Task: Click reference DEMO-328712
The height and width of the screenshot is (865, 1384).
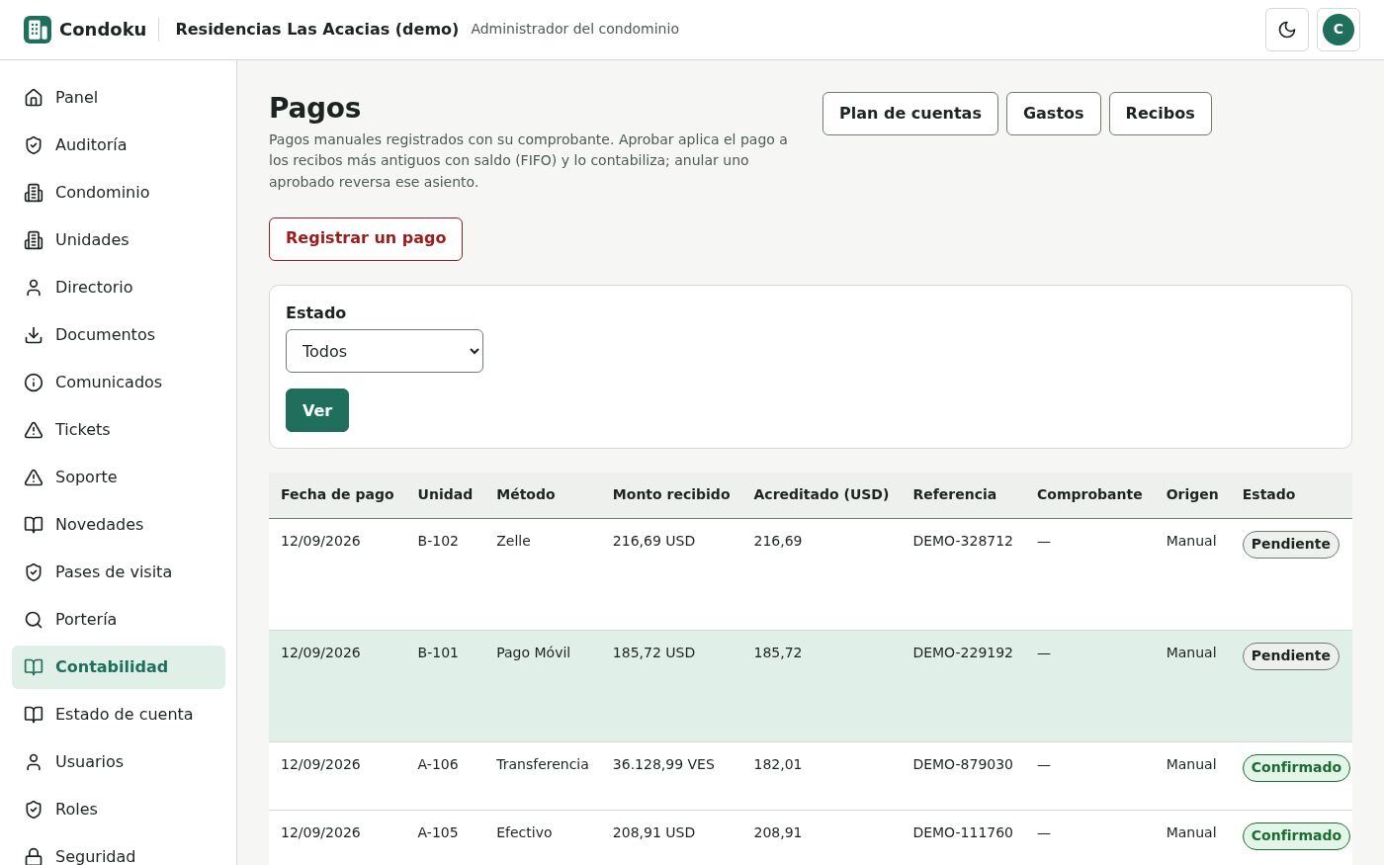Action: tap(963, 541)
